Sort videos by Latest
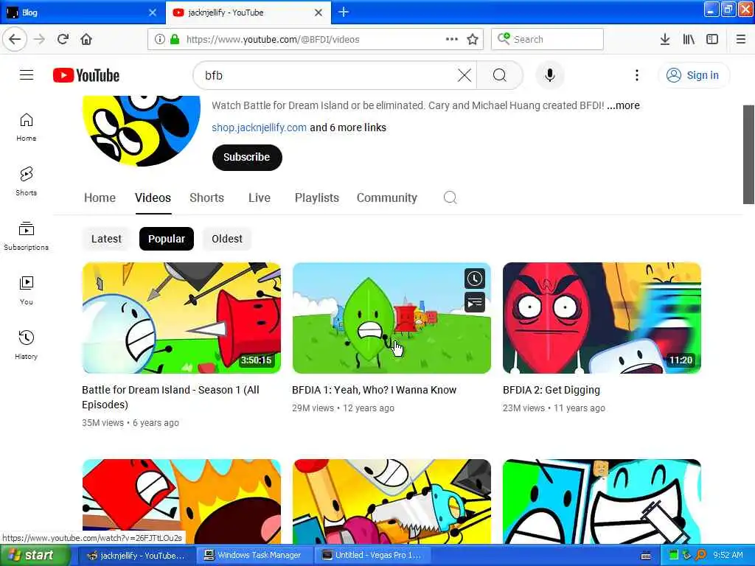This screenshot has width=755, height=566. pyautogui.click(x=106, y=239)
